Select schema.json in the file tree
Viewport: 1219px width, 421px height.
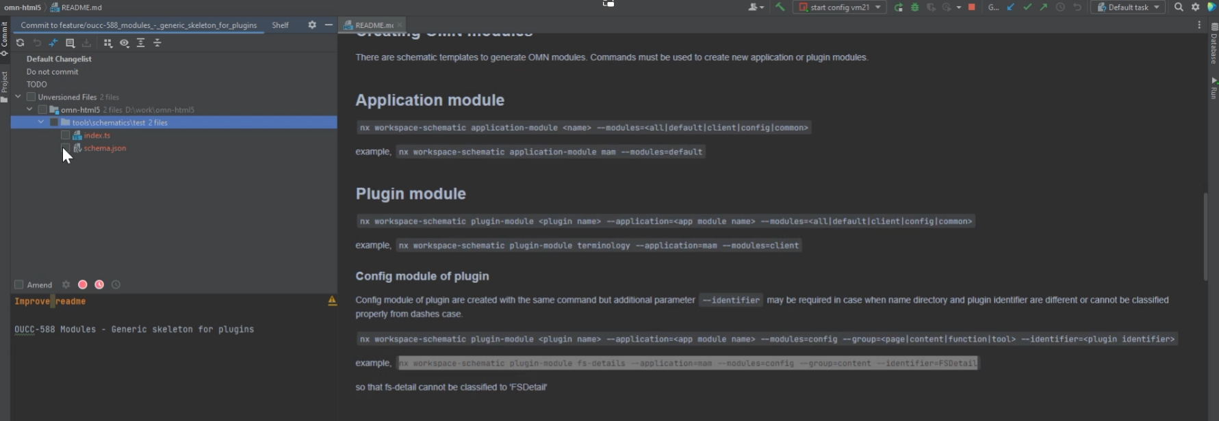click(x=105, y=148)
